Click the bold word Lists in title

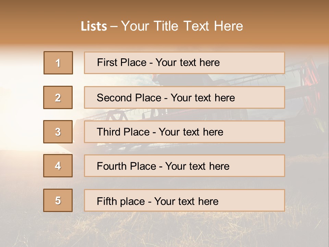click(94, 26)
